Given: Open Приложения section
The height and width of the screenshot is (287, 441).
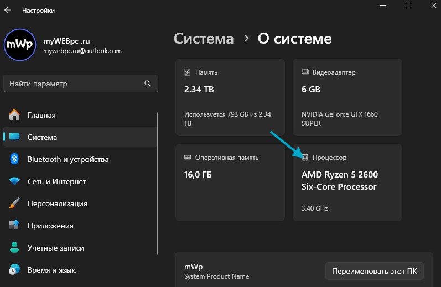Looking at the screenshot, I should [80, 226].
